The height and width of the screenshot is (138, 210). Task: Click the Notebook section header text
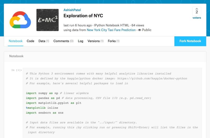(16, 56)
